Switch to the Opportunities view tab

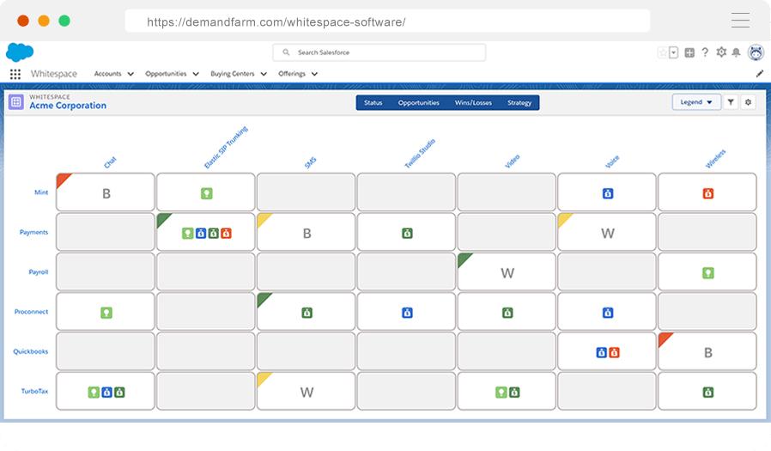pyautogui.click(x=418, y=103)
